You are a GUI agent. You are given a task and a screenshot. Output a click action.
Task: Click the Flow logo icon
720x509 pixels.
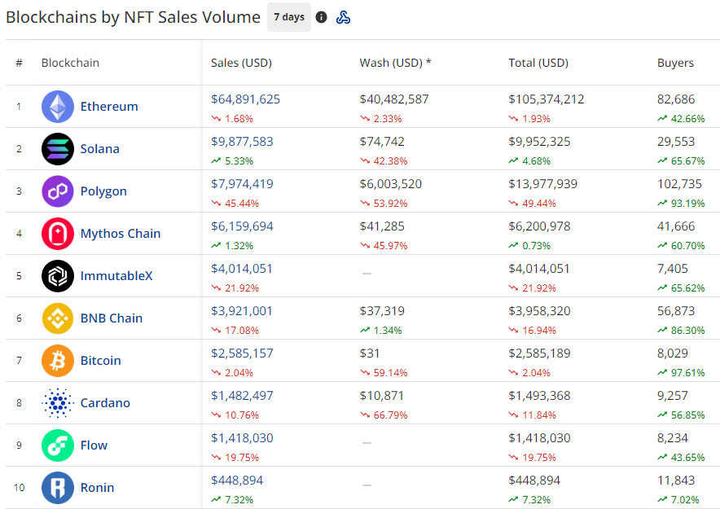click(57, 445)
